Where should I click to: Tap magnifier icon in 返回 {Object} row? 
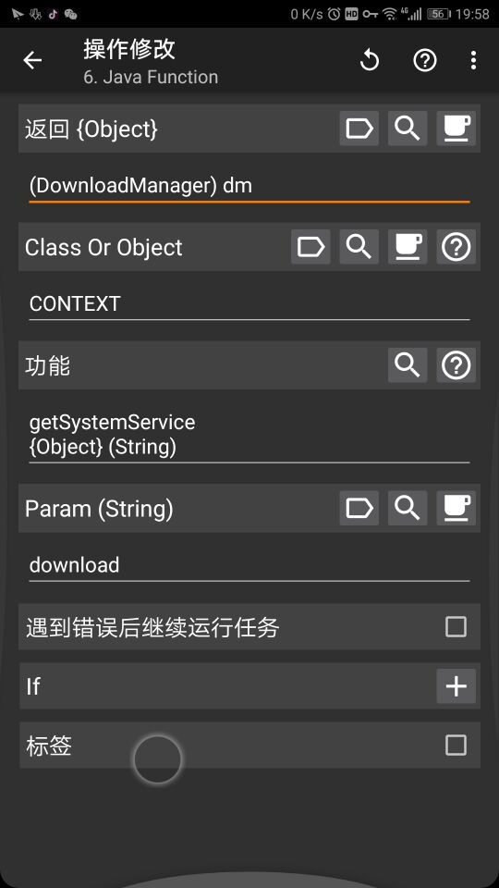pos(408,129)
